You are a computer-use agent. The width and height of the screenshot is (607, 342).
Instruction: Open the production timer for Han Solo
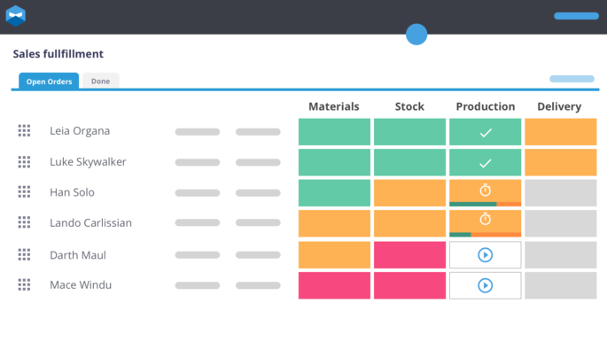[485, 190]
